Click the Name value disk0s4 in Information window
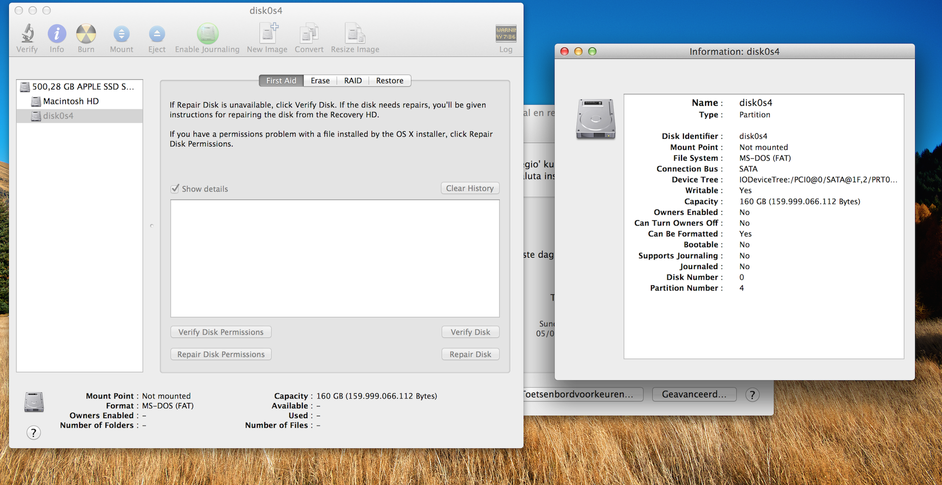Image resolution: width=942 pixels, height=485 pixels. click(x=756, y=103)
